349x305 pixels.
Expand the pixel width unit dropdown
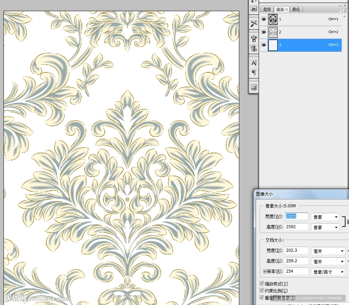(325, 217)
